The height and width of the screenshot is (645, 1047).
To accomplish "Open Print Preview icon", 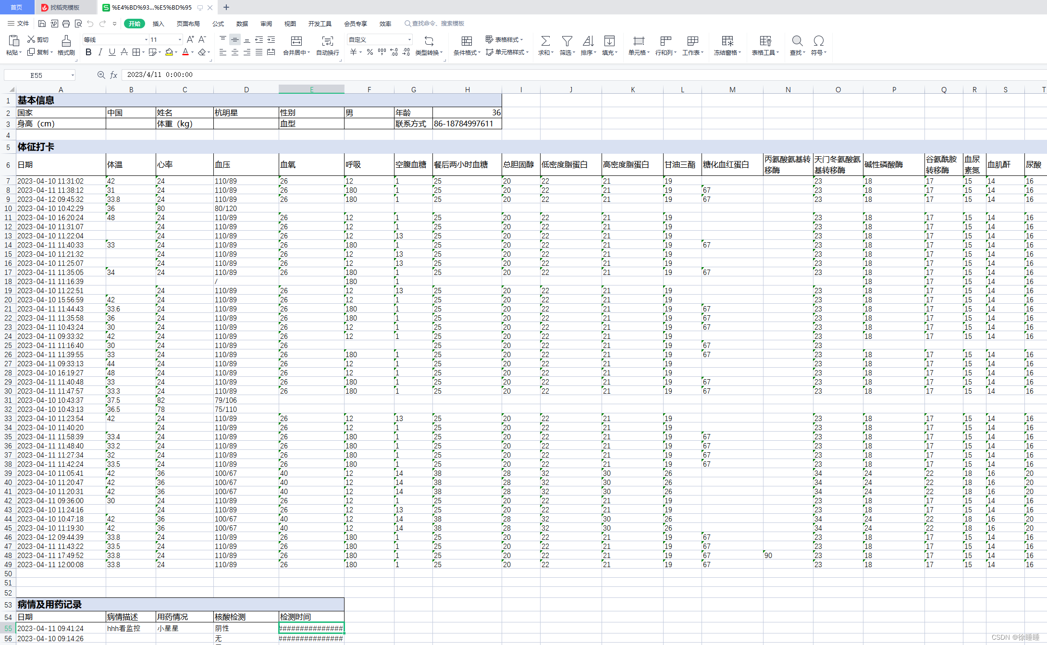I will pos(78,24).
